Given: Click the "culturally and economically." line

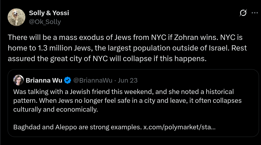Looking at the screenshot, I should pyautogui.click(x=55, y=110).
